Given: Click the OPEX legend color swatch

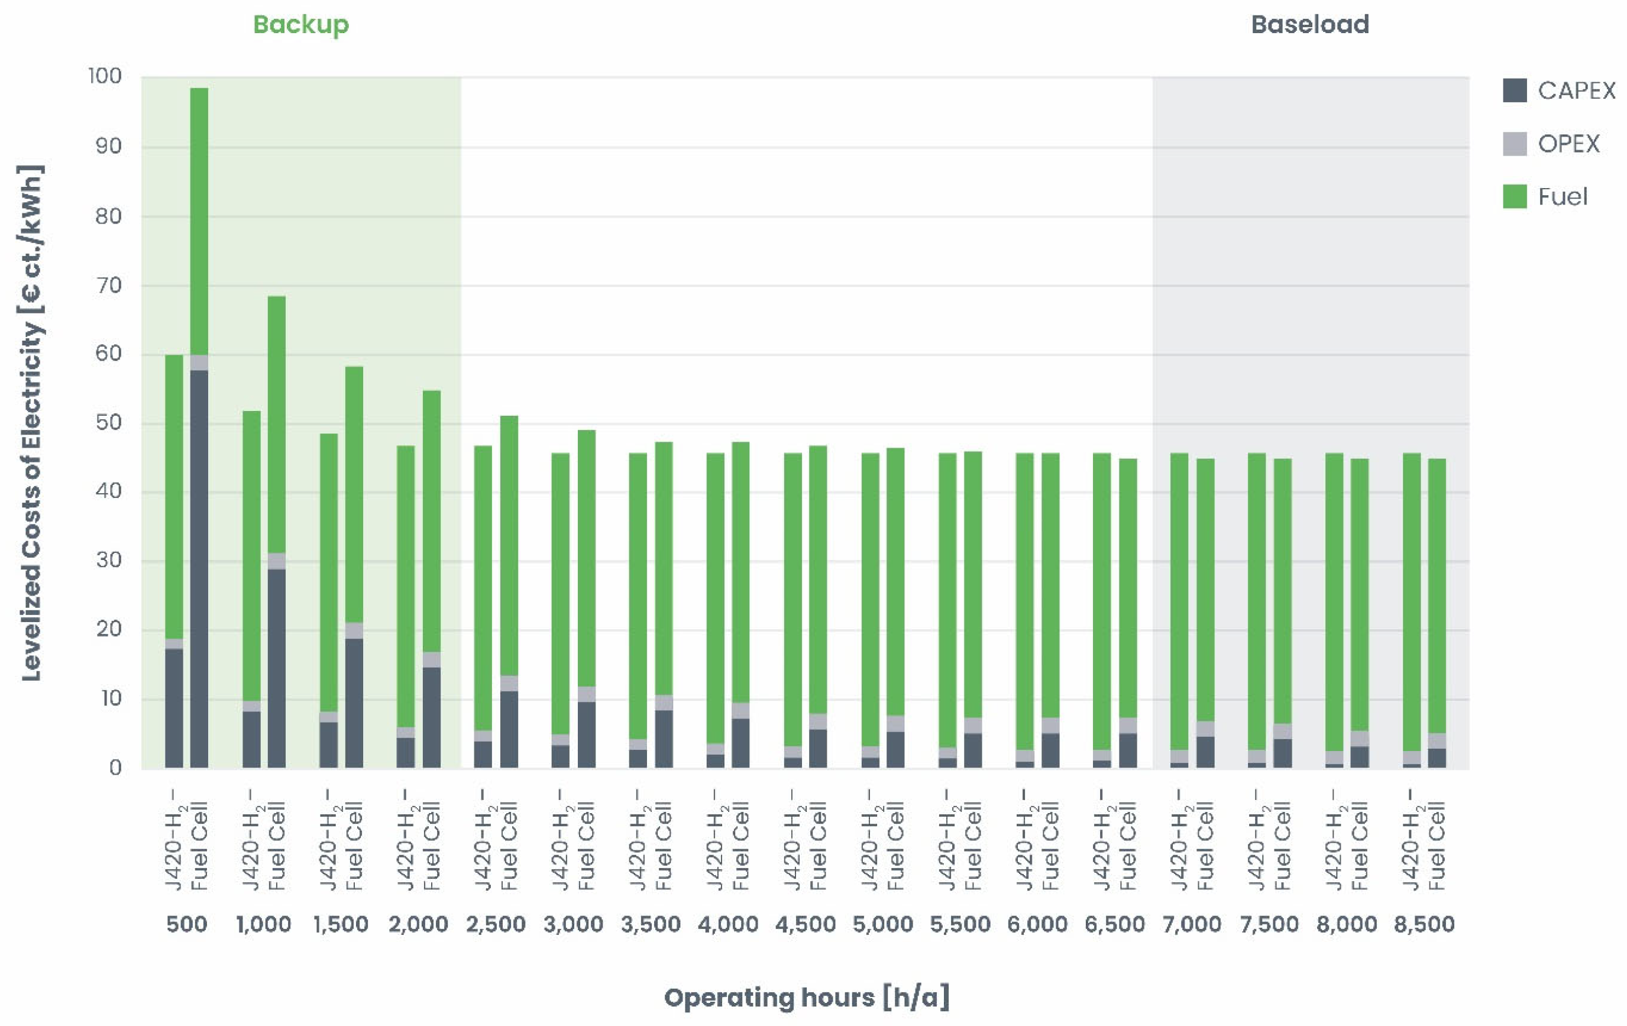Looking at the screenshot, I should coord(1514,144).
